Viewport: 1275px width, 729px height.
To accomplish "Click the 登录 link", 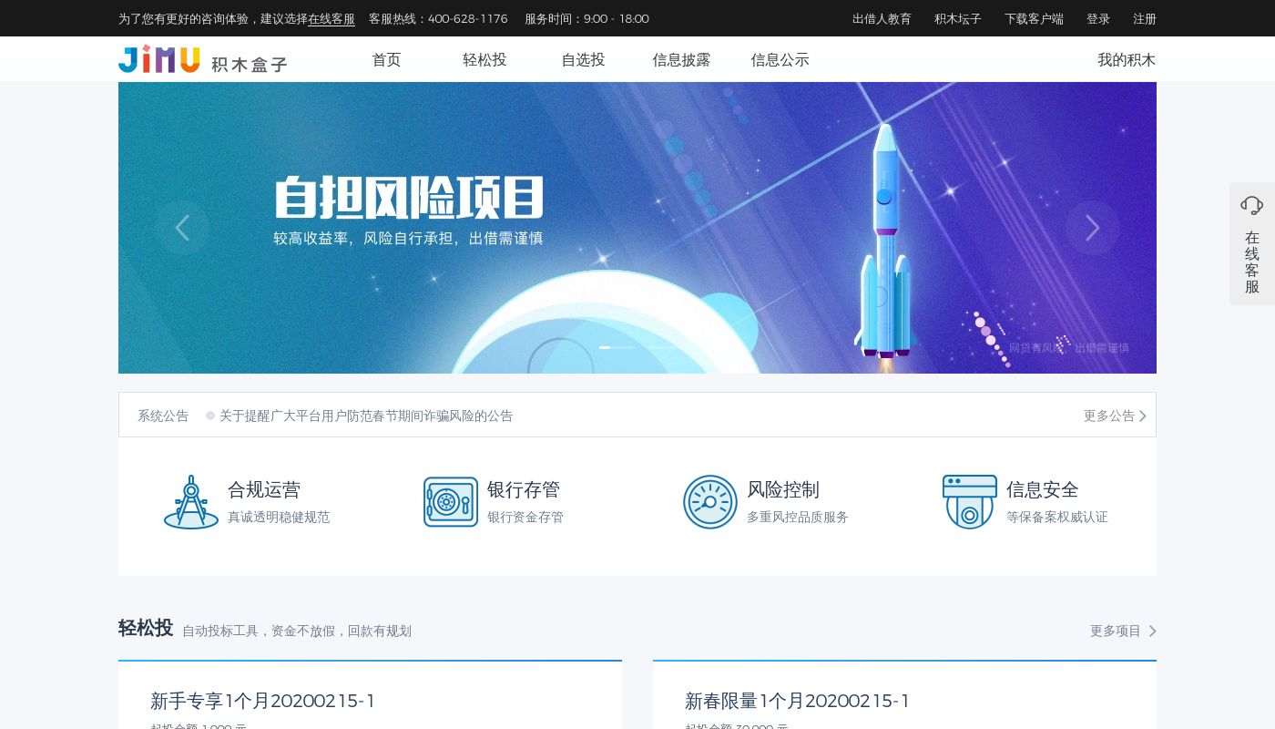I will click(x=1098, y=18).
